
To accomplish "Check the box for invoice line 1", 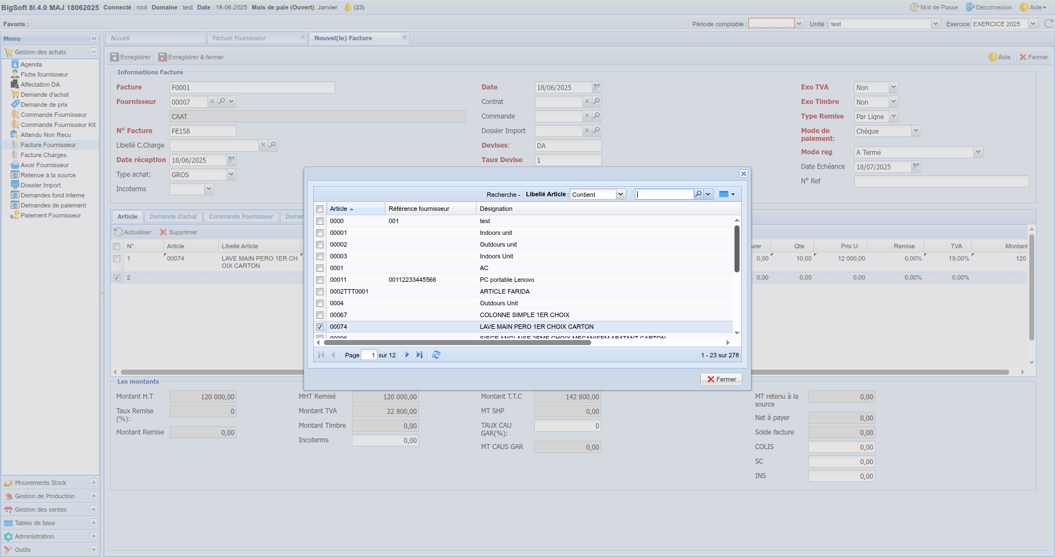I will 116,258.
